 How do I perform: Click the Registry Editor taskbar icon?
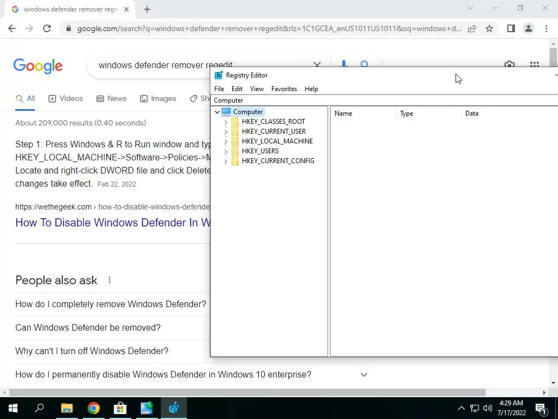[x=174, y=408]
